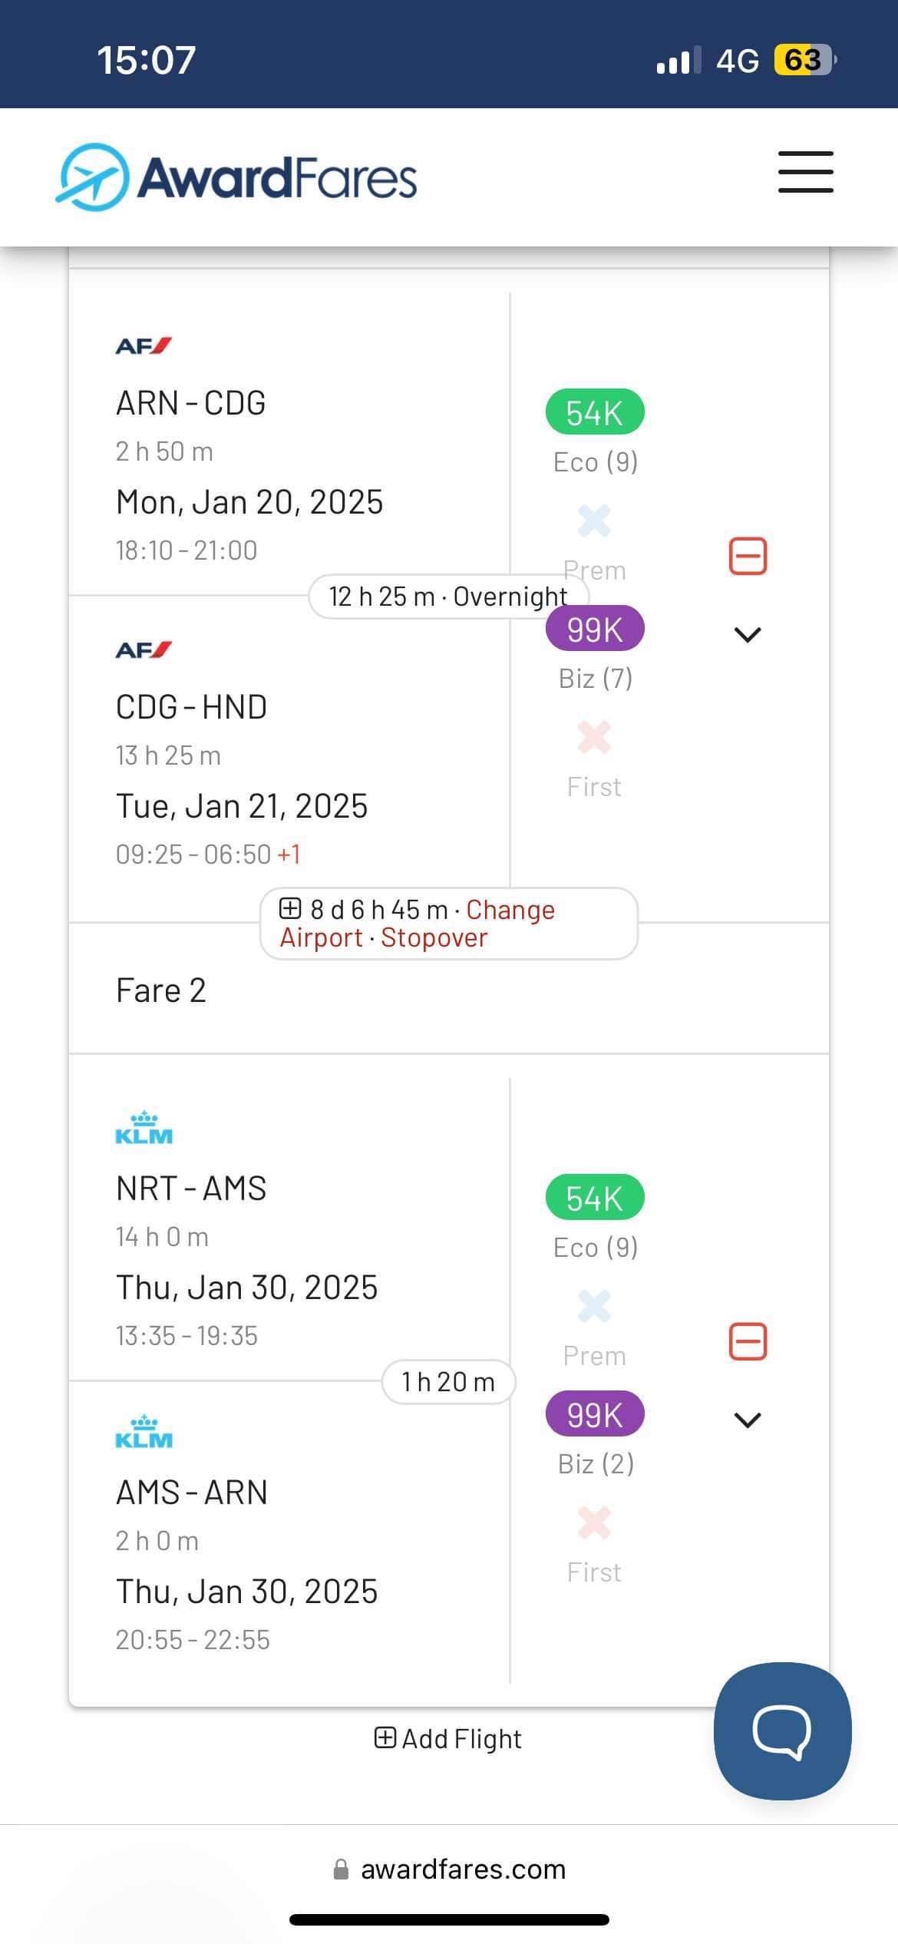
Task: Select 54K Eco on Air France fare
Action: click(595, 412)
